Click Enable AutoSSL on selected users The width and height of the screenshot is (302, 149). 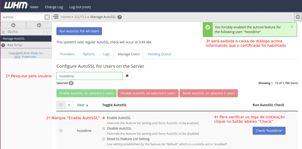pyautogui.click(x=86, y=93)
